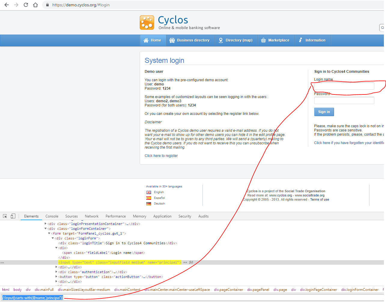Switch to DevTools Audits tab
The height and width of the screenshot is (302, 386).
click(x=203, y=216)
